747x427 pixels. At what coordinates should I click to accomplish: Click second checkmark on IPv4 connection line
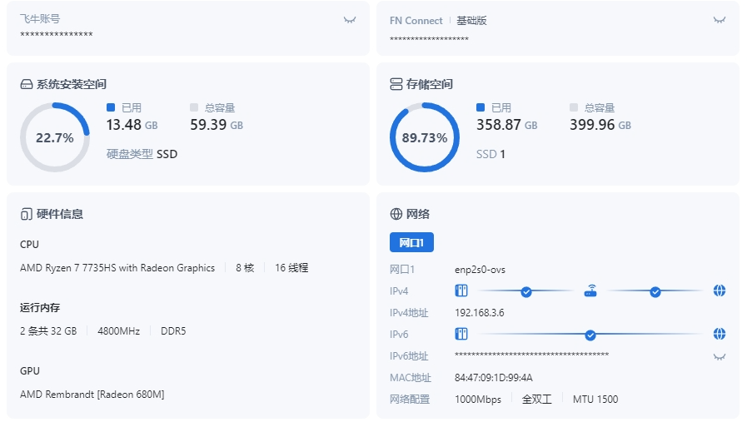point(655,292)
